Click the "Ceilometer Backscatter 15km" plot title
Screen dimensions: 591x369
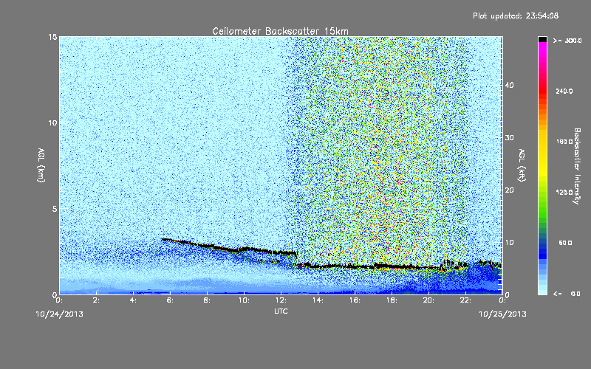pyautogui.click(x=281, y=31)
